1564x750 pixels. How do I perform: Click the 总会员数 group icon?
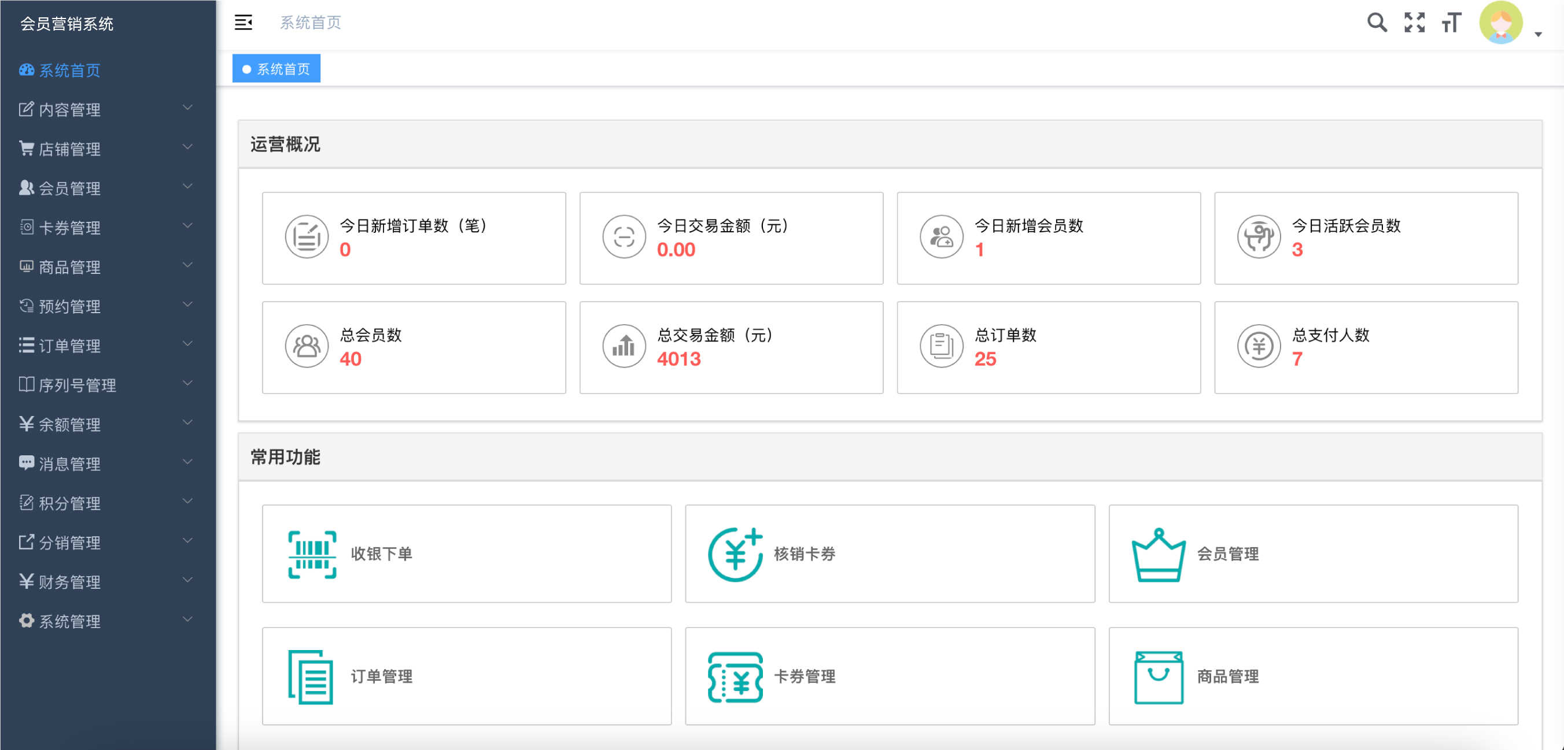click(307, 346)
